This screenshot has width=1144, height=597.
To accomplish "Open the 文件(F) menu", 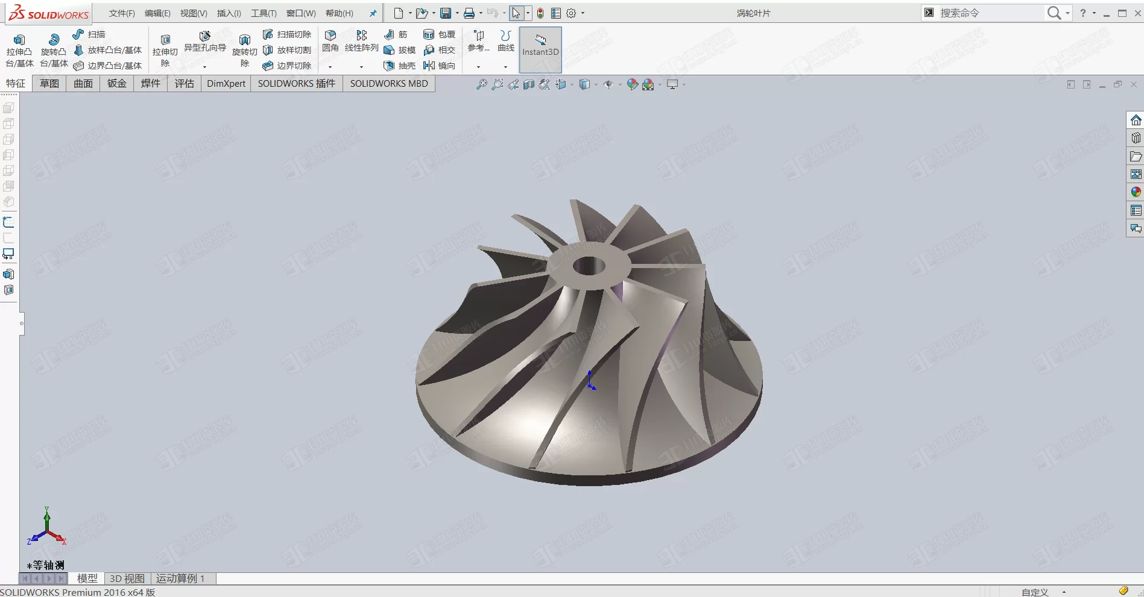I will pos(122,13).
